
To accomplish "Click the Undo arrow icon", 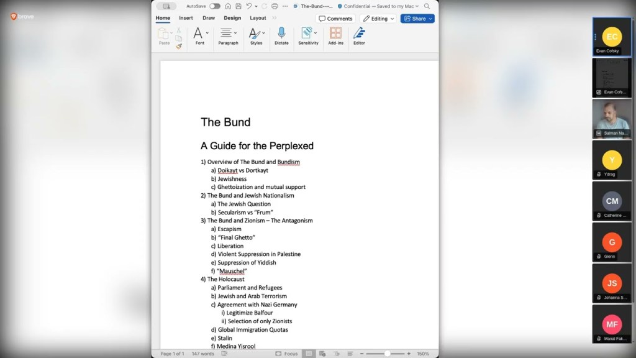I will pos(249,6).
